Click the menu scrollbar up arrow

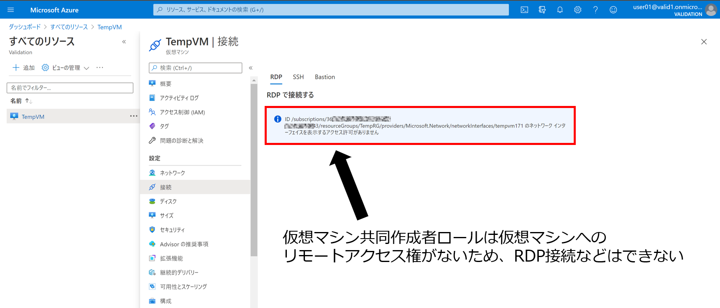coord(254,80)
